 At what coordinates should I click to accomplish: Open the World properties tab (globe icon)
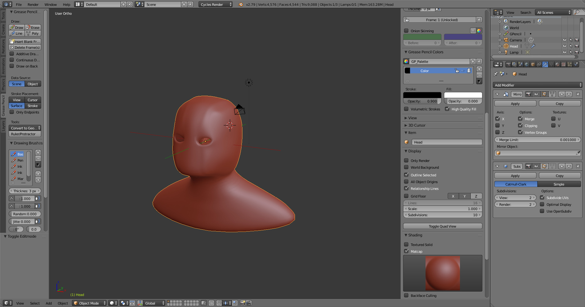pos(527,64)
